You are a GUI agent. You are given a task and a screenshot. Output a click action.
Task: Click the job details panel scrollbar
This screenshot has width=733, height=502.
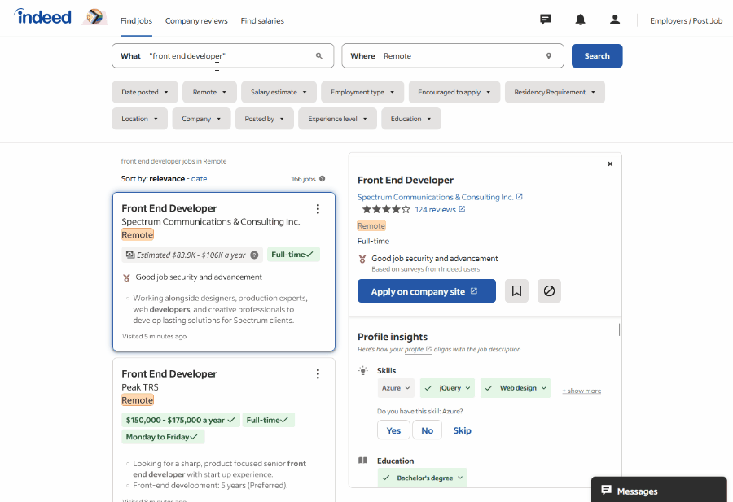pyautogui.click(x=620, y=330)
